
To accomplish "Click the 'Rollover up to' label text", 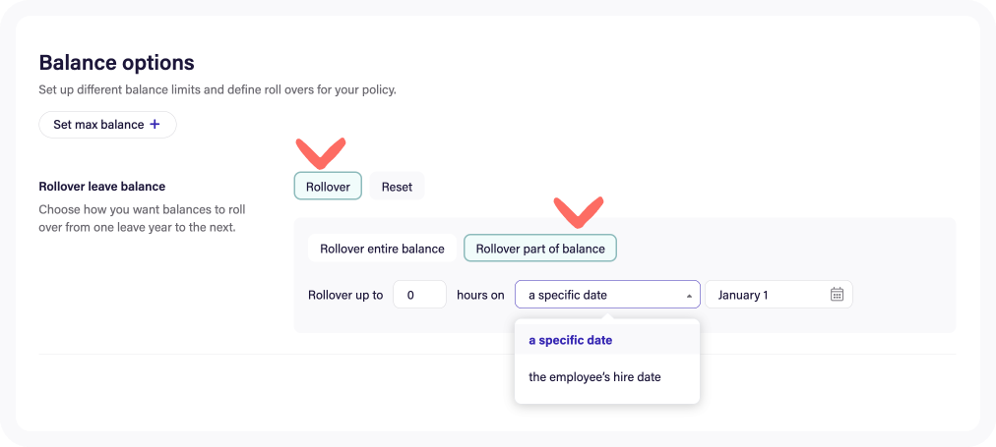I will [x=345, y=295].
